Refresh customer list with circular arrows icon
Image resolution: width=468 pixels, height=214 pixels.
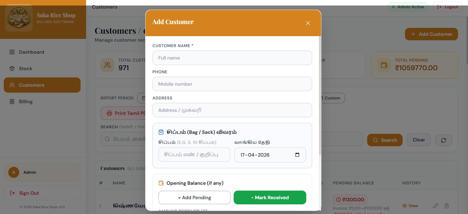(443, 140)
